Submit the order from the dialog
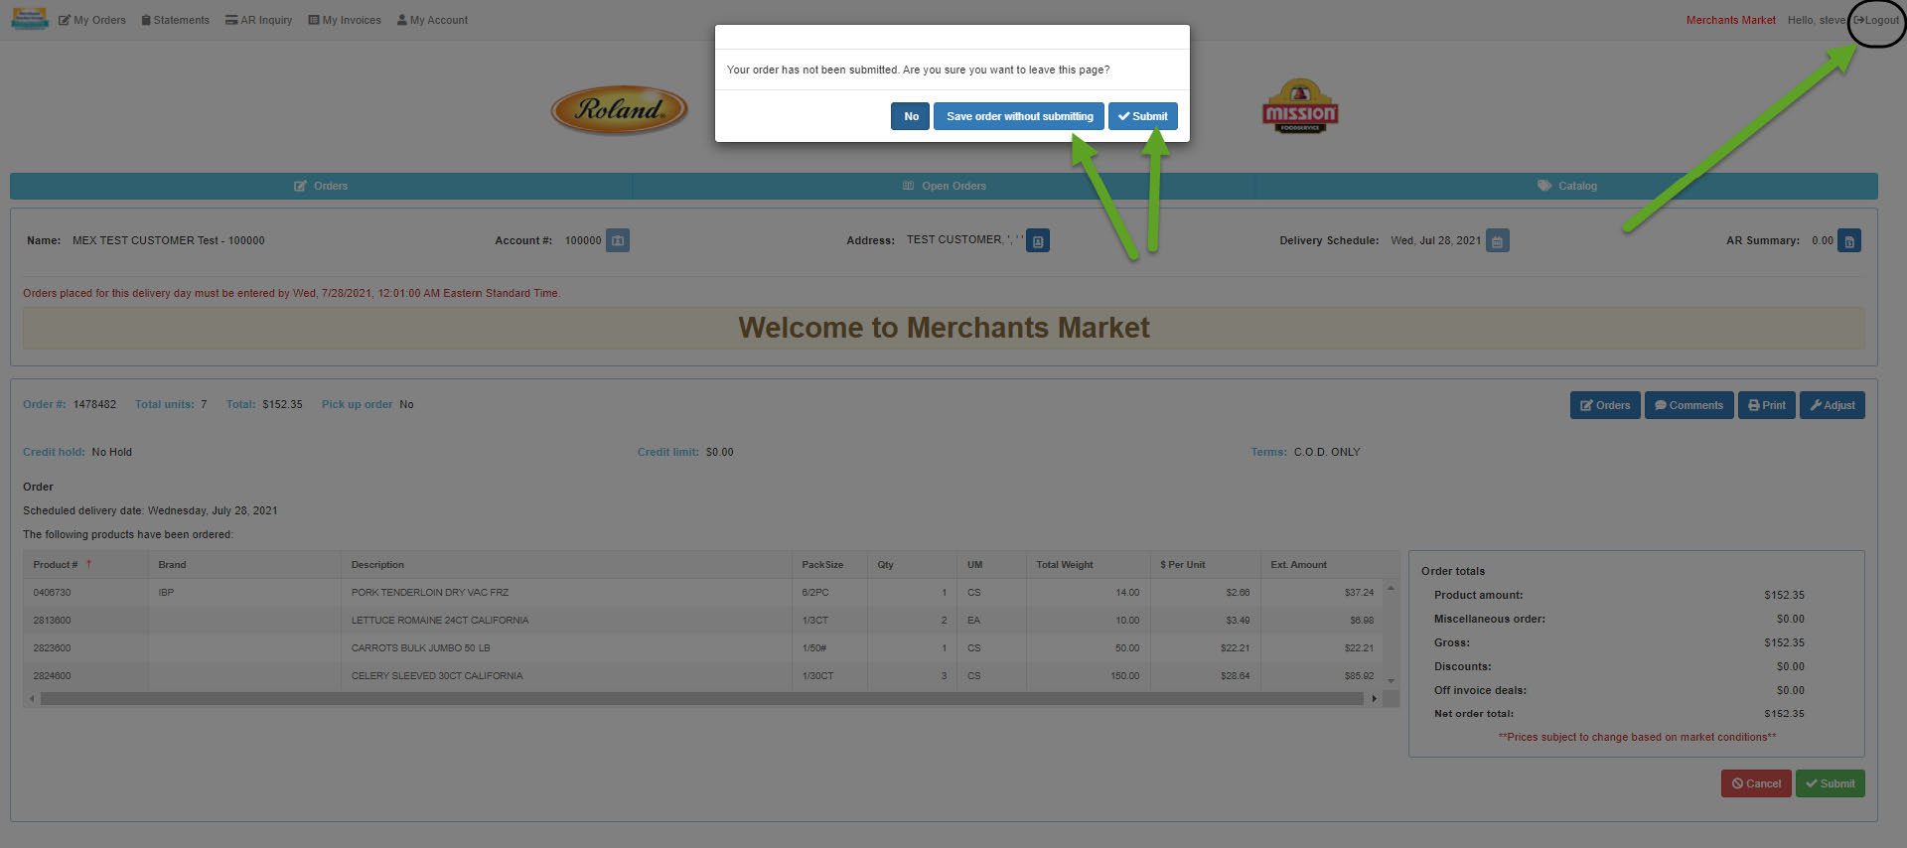 point(1143,116)
